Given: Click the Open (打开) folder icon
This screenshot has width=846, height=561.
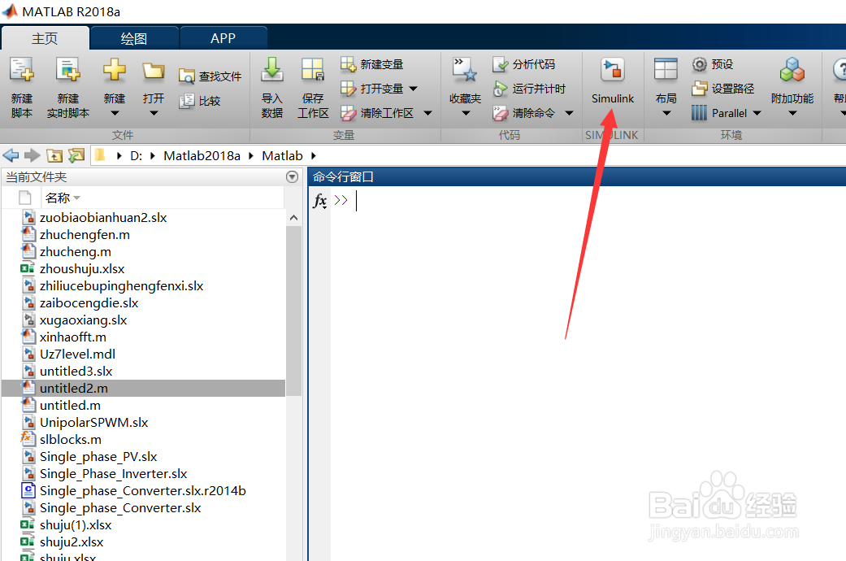Looking at the screenshot, I should tap(154, 70).
